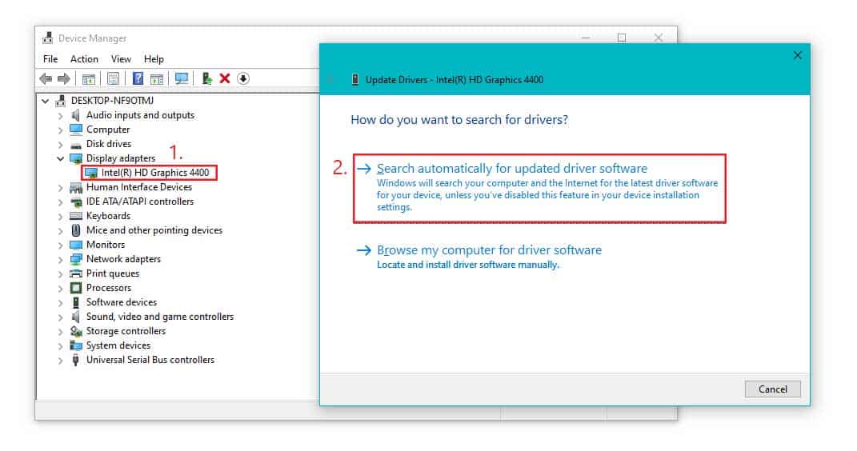Choose Search automatically for updated driver software
This screenshot has width=857, height=451.
tap(539, 188)
